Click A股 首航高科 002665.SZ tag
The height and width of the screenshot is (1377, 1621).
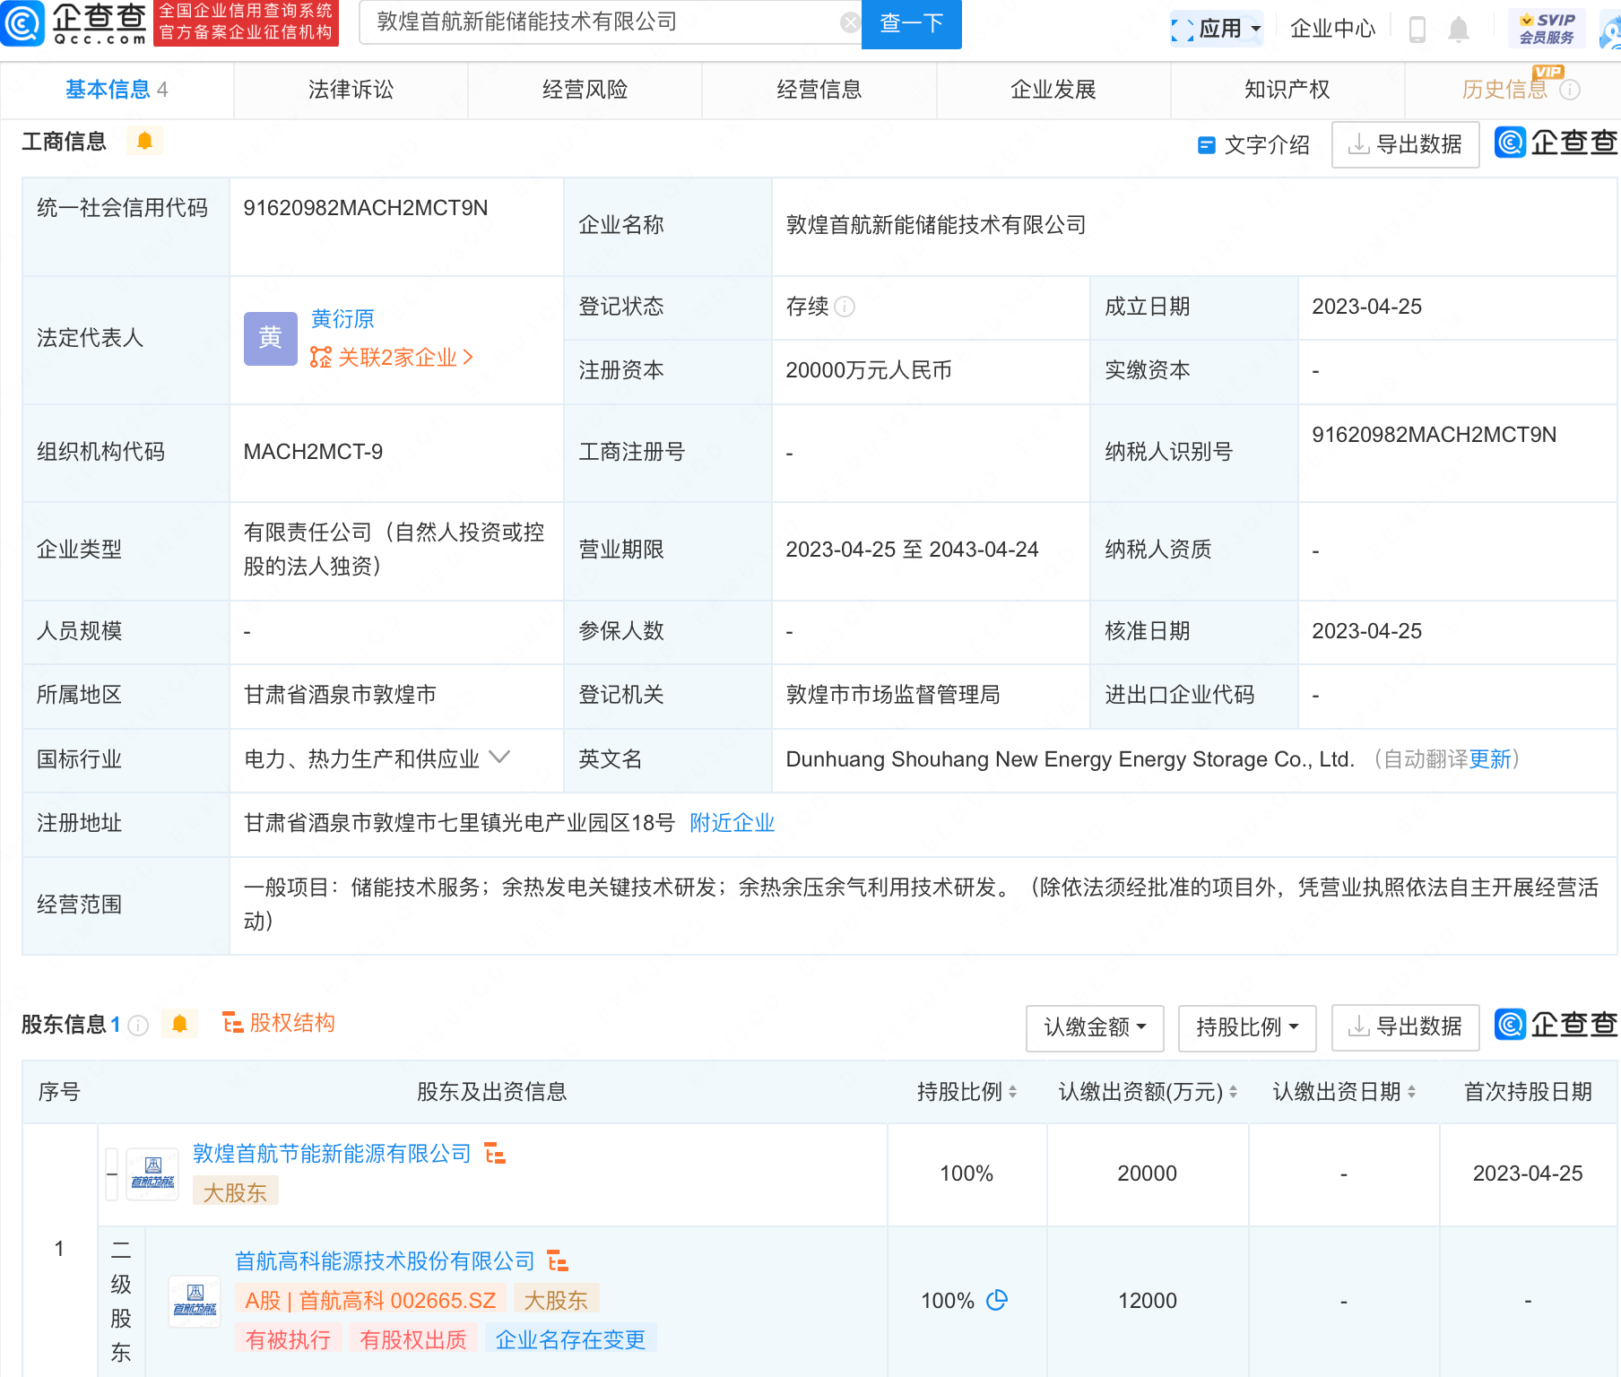coord(370,1301)
